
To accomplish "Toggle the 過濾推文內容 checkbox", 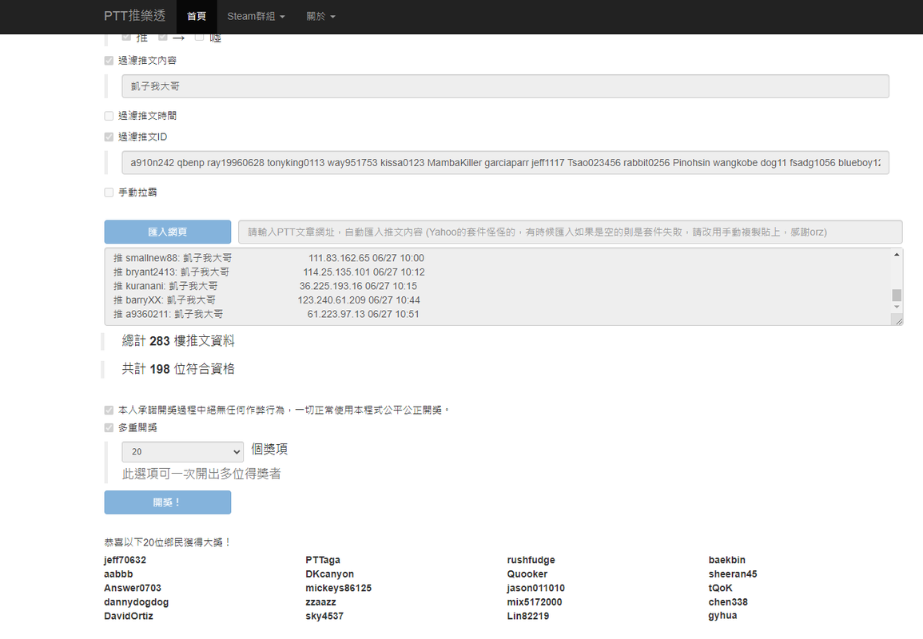I will point(109,61).
